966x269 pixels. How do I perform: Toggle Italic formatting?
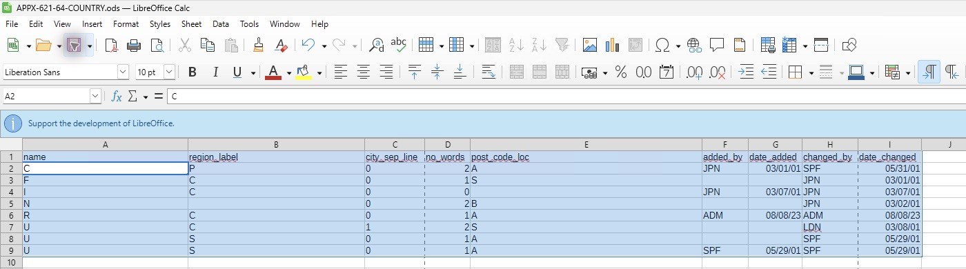(x=215, y=72)
